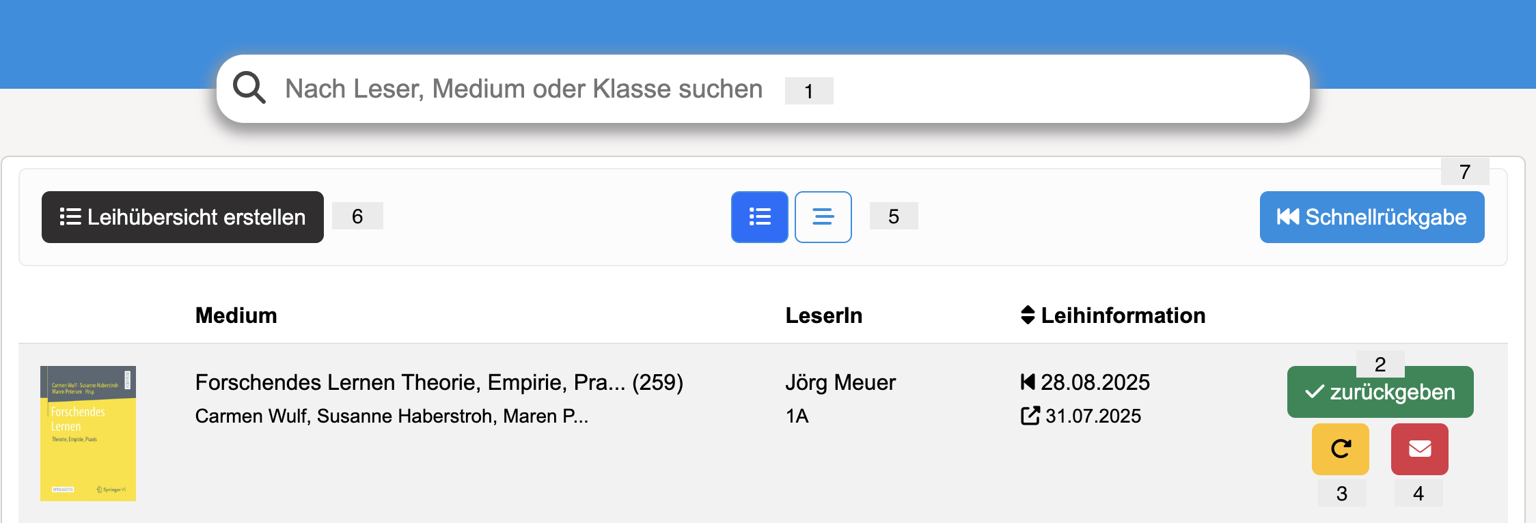1536x523 pixels.
Task: Click the rewind icon next to 28.08.2025
Action: pos(1026,382)
